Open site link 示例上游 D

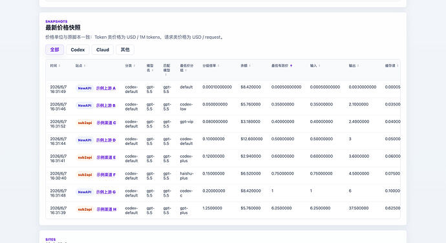tap(106, 140)
